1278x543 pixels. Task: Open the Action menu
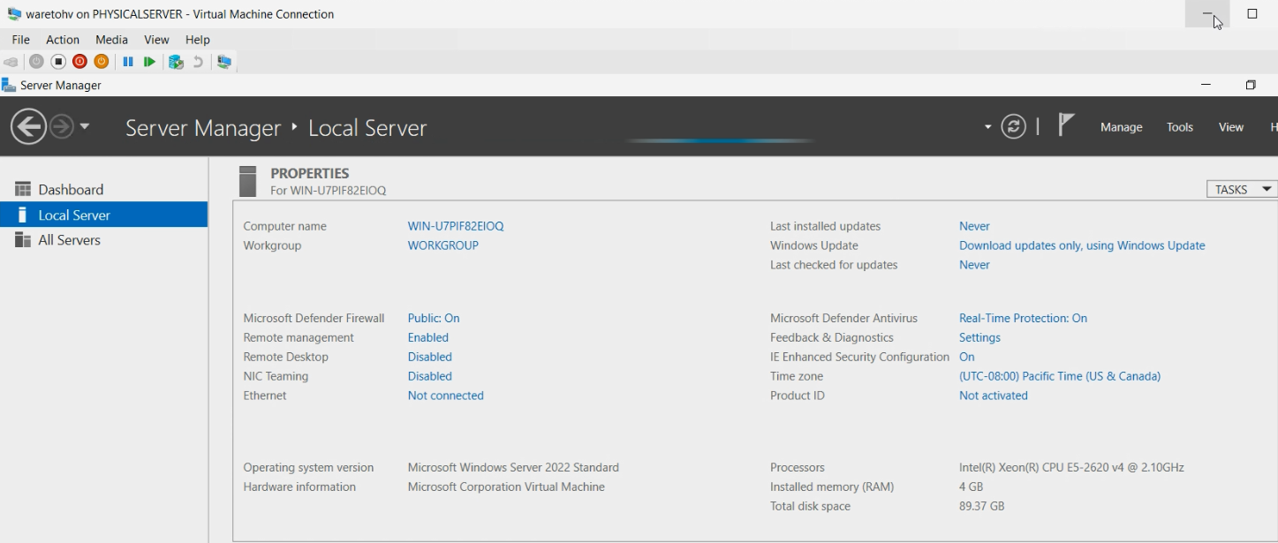coord(63,40)
